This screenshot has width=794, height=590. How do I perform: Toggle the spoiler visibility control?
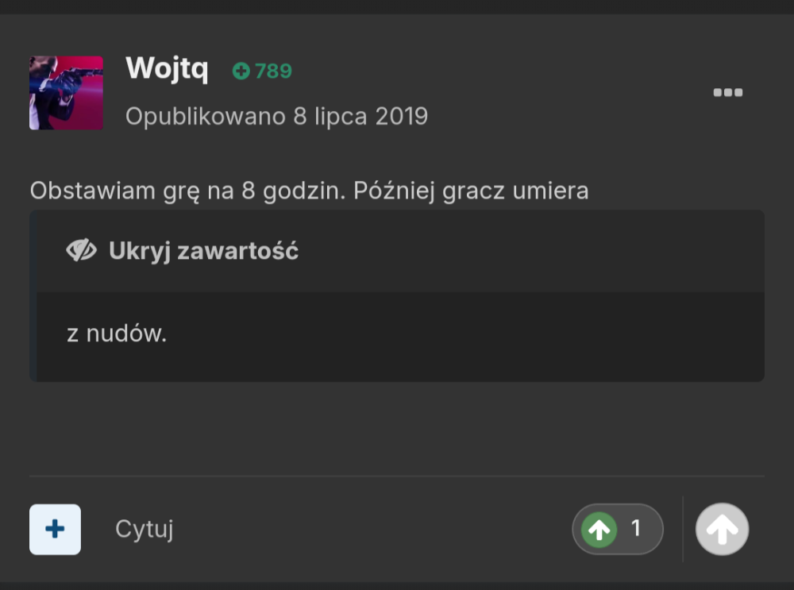click(183, 250)
